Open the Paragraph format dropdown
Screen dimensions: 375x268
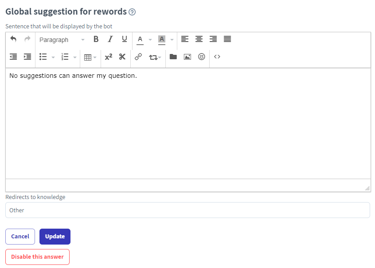[61, 40]
